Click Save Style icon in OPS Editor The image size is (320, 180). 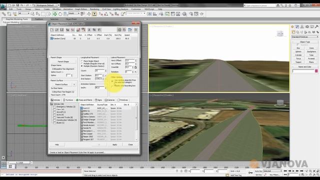click(62, 30)
